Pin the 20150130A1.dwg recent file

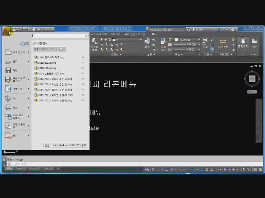coord(83,68)
